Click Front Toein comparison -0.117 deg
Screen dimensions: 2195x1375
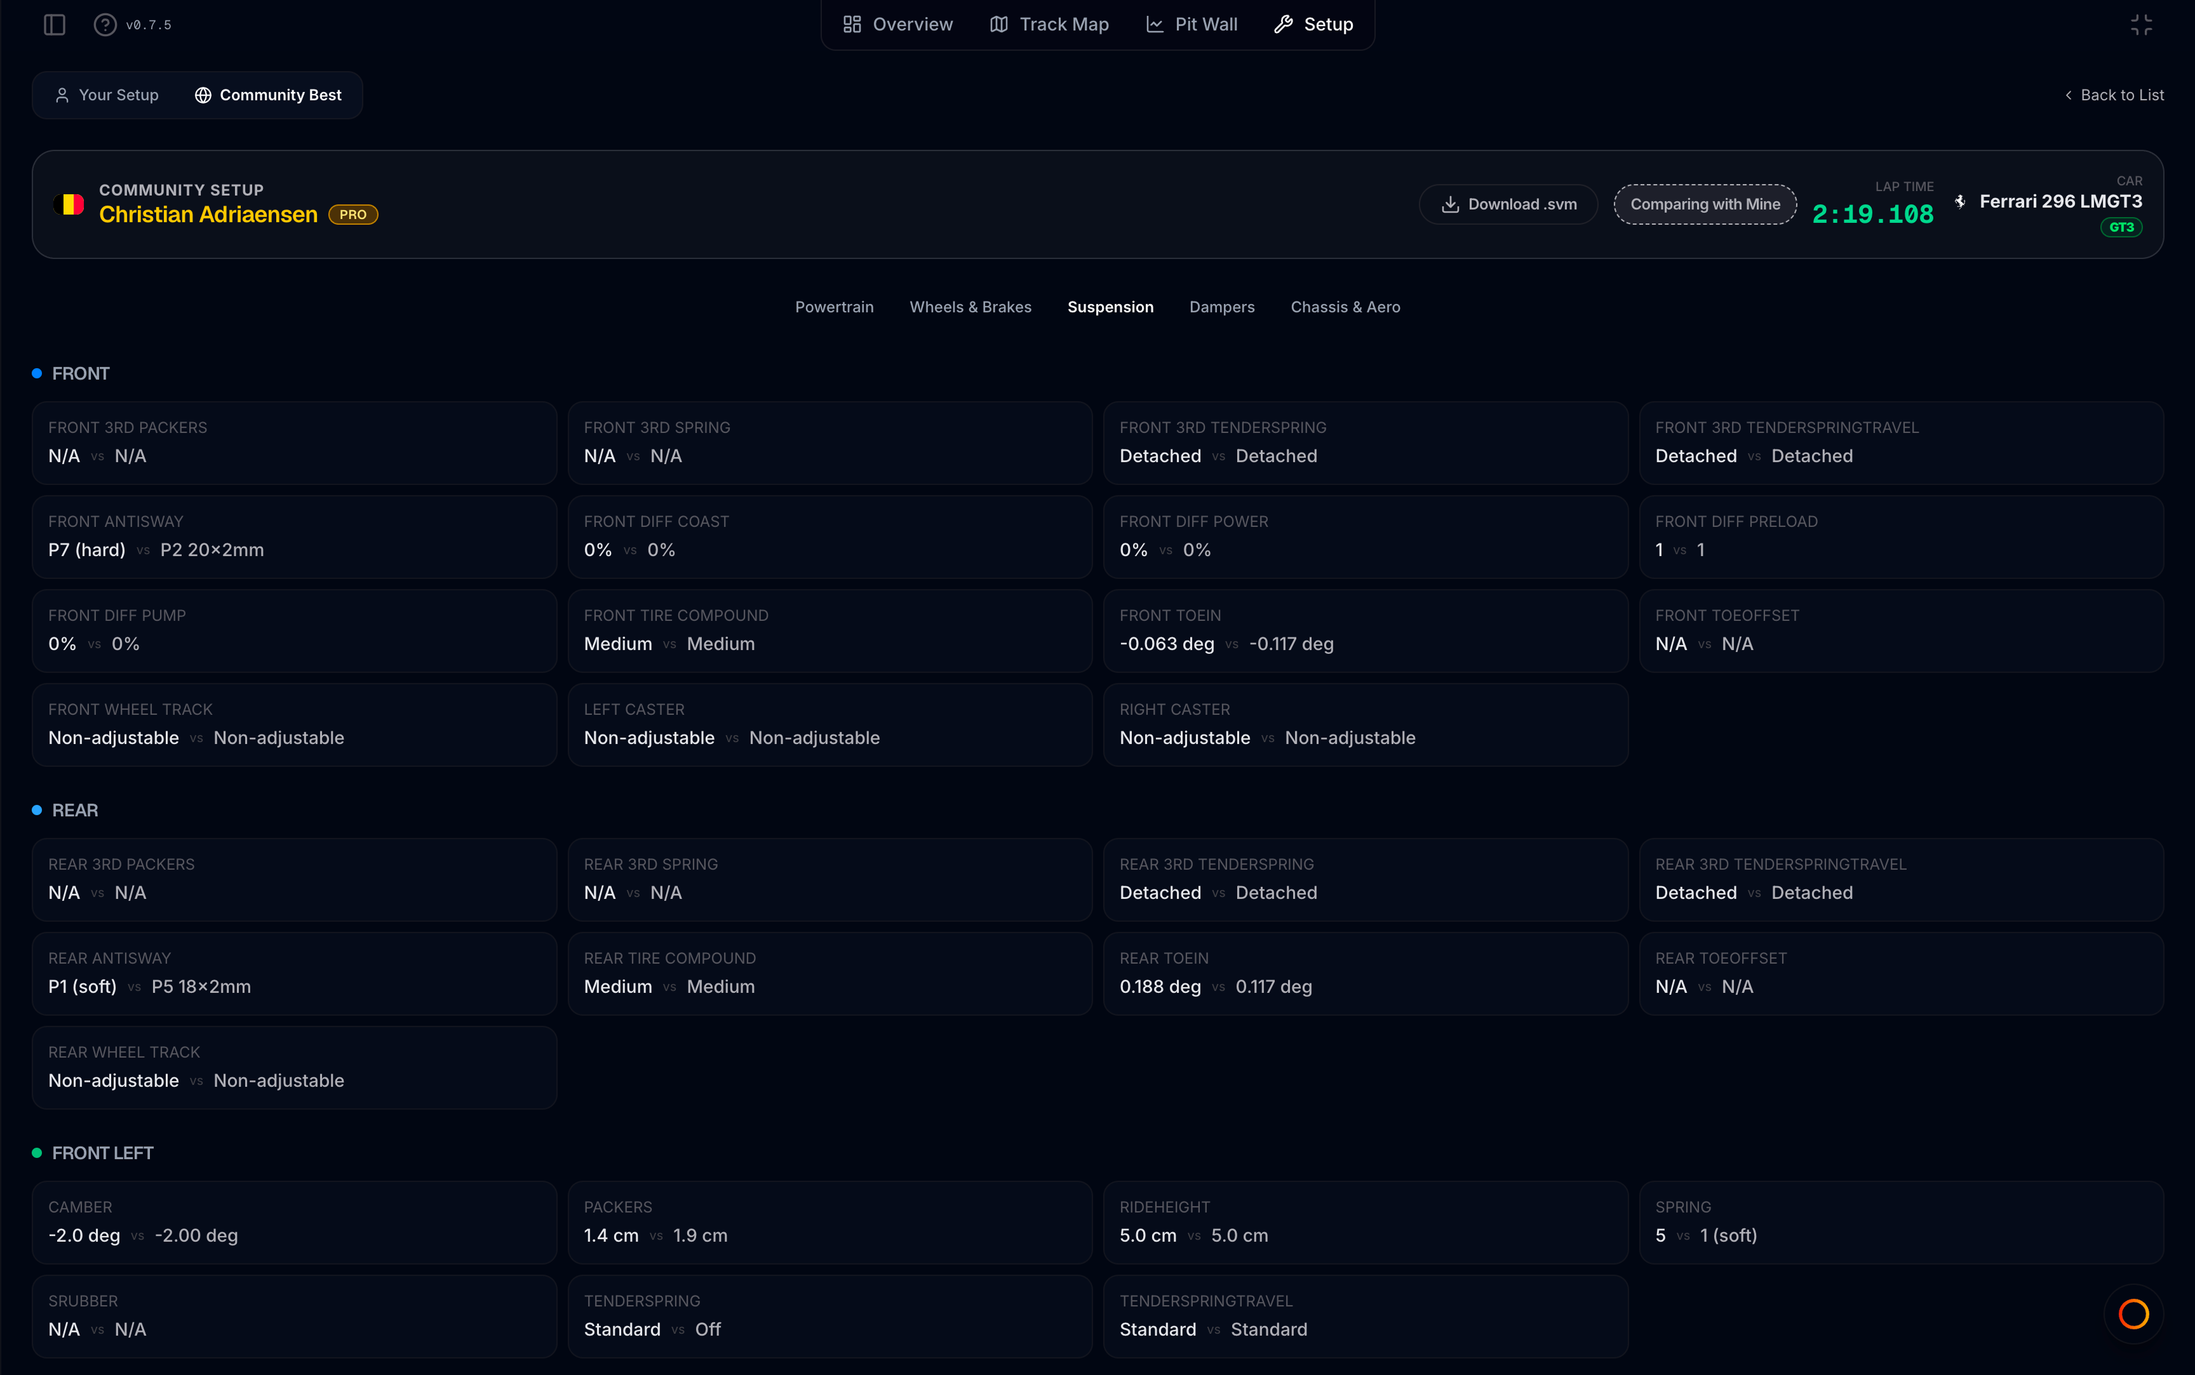pos(1291,644)
